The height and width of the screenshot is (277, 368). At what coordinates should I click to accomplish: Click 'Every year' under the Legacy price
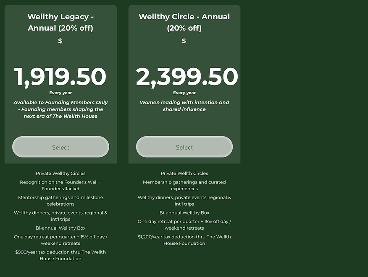coord(60,93)
